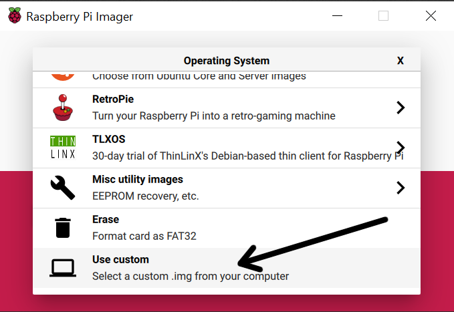
Task: Click the laptop icon for Use custom
Action: coord(63,268)
